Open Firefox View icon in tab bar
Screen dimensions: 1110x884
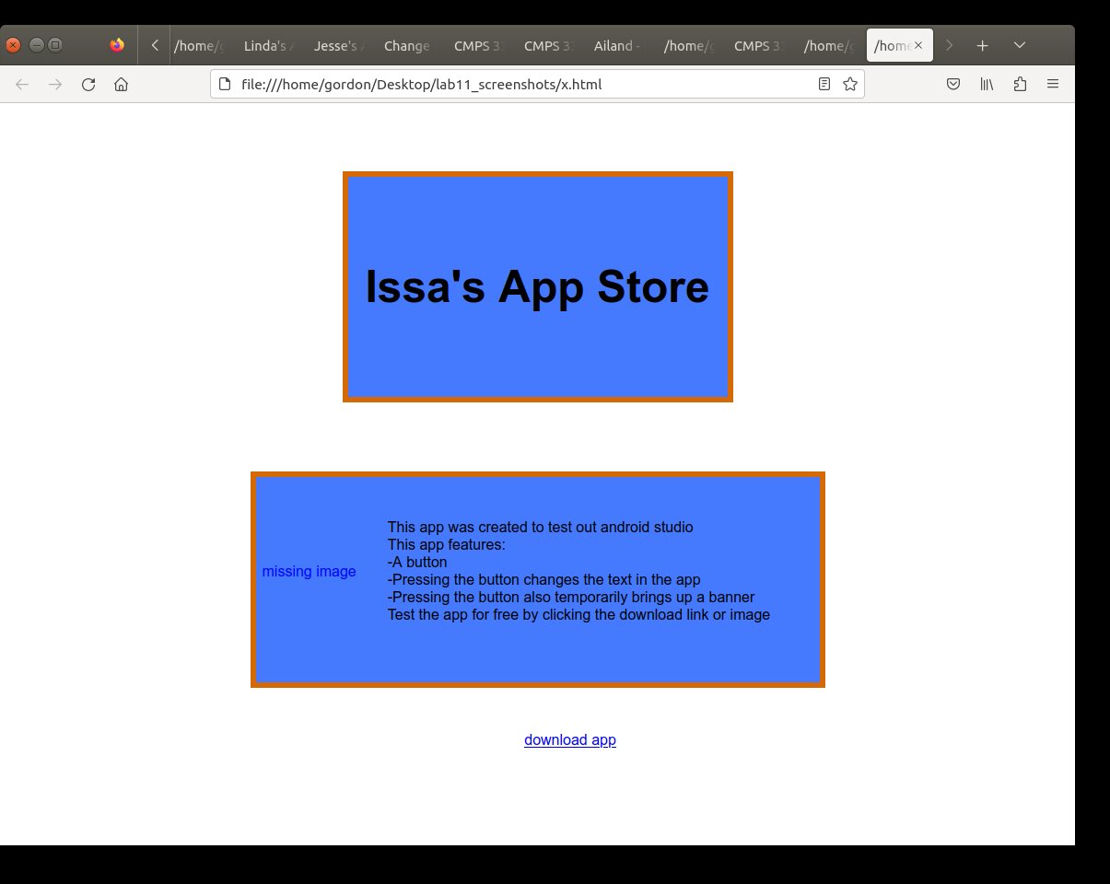coord(117,45)
